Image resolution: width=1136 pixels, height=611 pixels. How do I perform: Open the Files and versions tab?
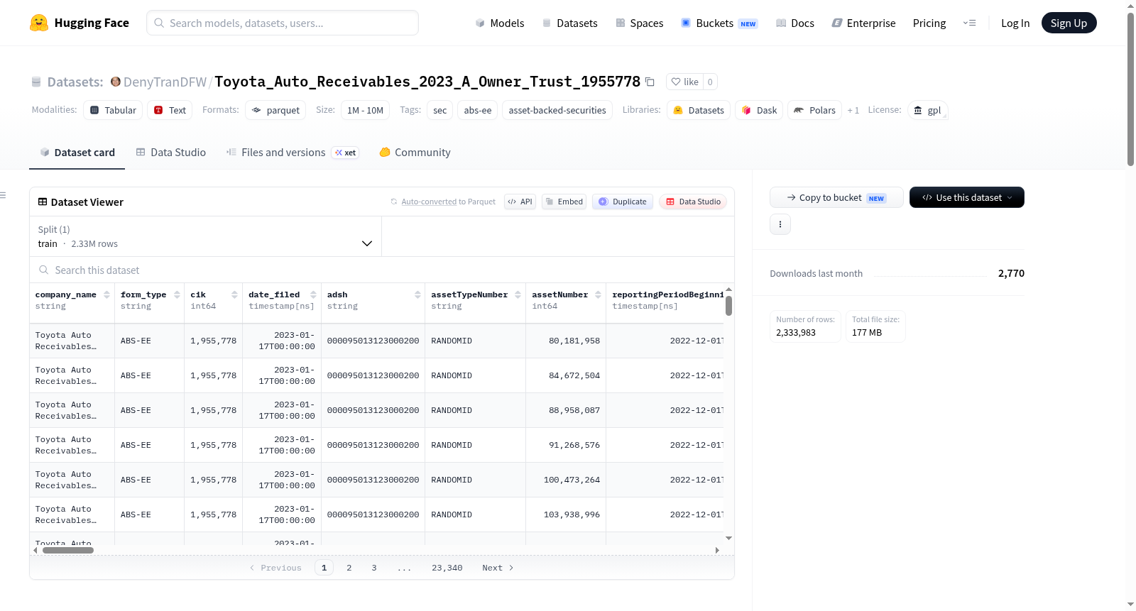tap(293, 153)
